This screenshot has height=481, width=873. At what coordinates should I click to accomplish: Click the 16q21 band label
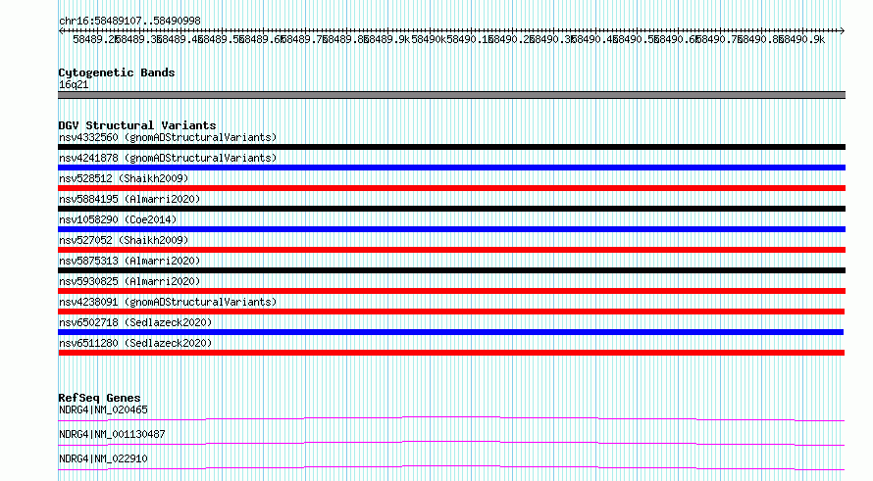tap(74, 84)
